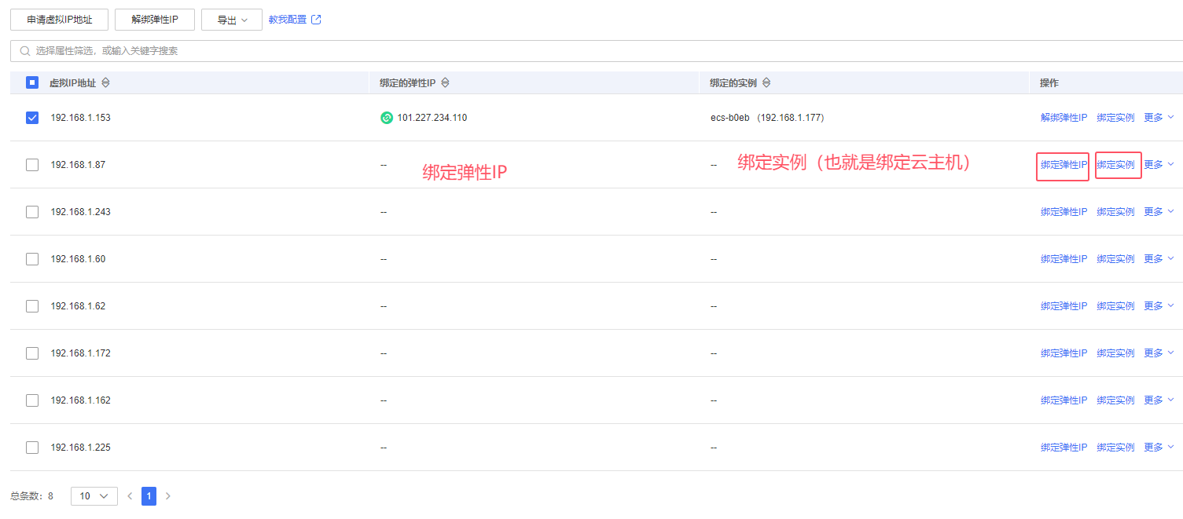Click the external link icon beside 教我配置
Image resolution: width=1183 pixels, height=519 pixels.
(316, 20)
